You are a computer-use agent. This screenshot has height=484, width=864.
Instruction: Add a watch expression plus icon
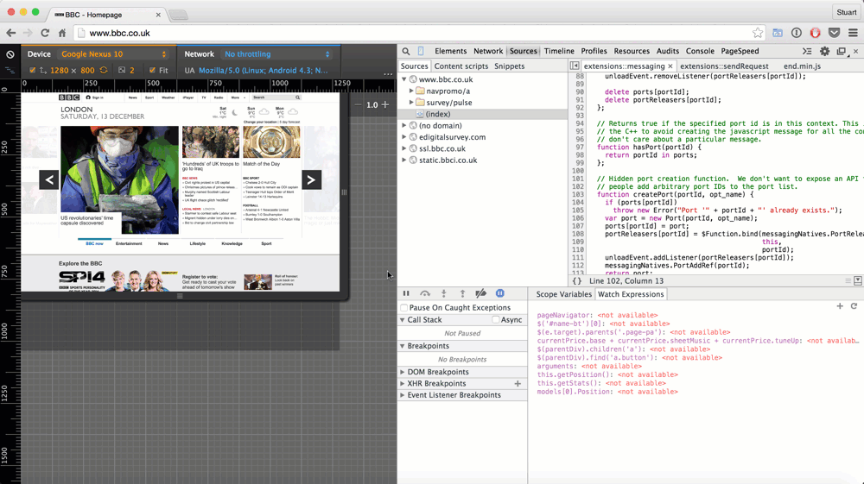(840, 305)
